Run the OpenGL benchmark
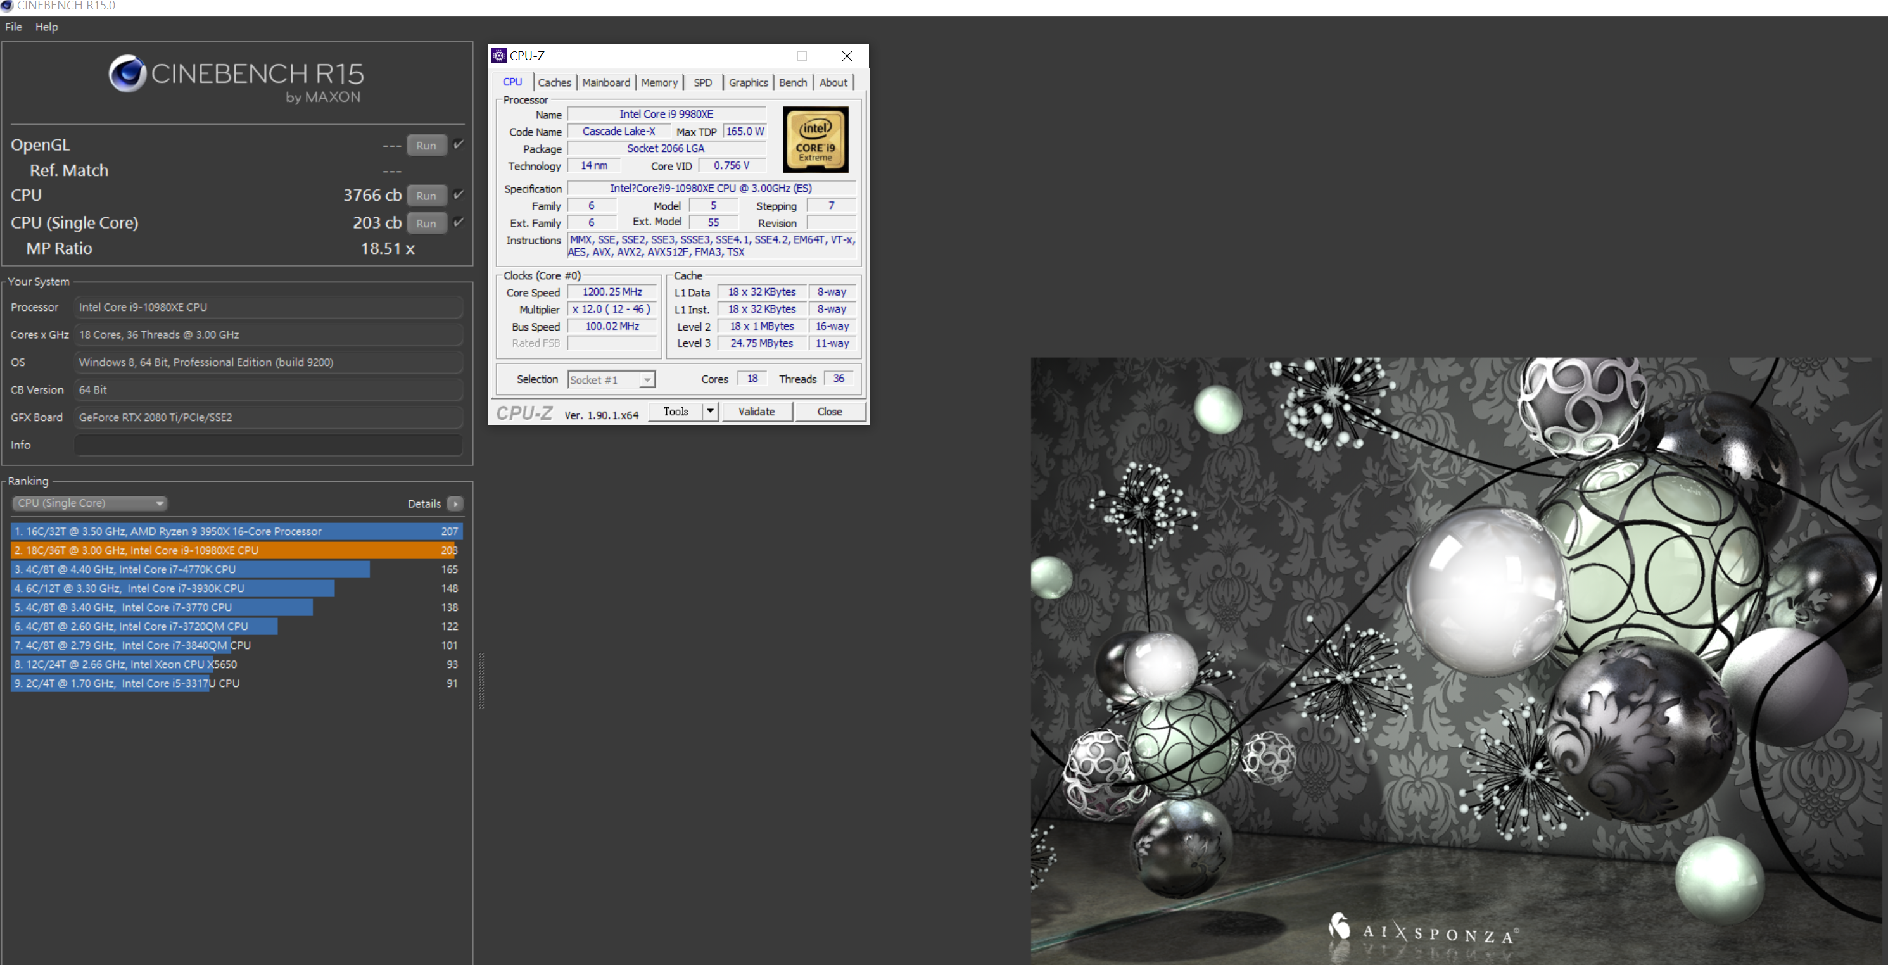The height and width of the screenshot is (965, 1888). pos(427,145)
